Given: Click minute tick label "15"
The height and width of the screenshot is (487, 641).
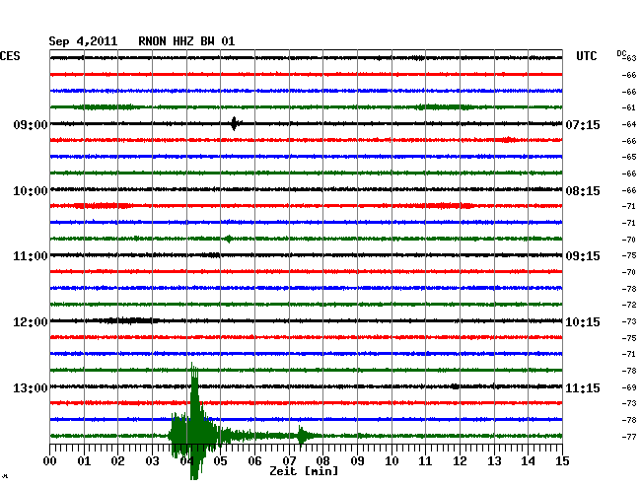Looking at the screenshot, I should (562, 461).
